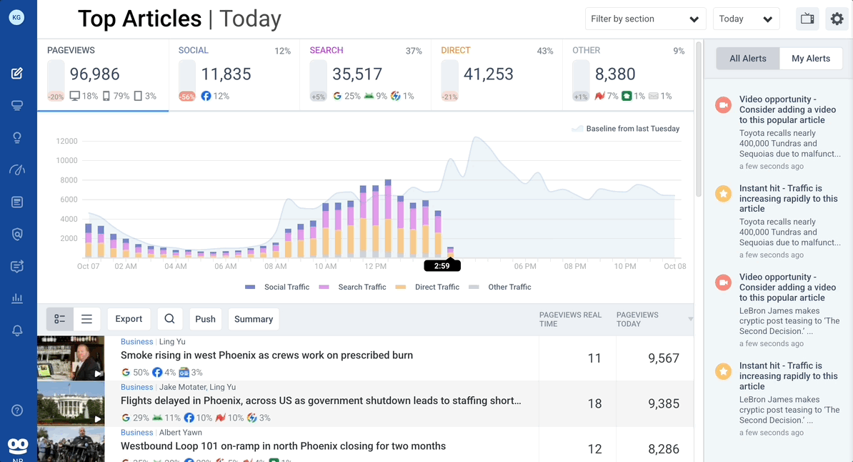Open the compose/edit icon in sidebar

17,73
